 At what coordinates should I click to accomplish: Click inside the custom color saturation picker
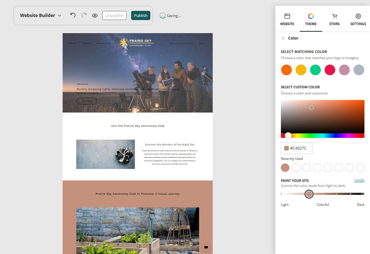[x=323, y=117]
